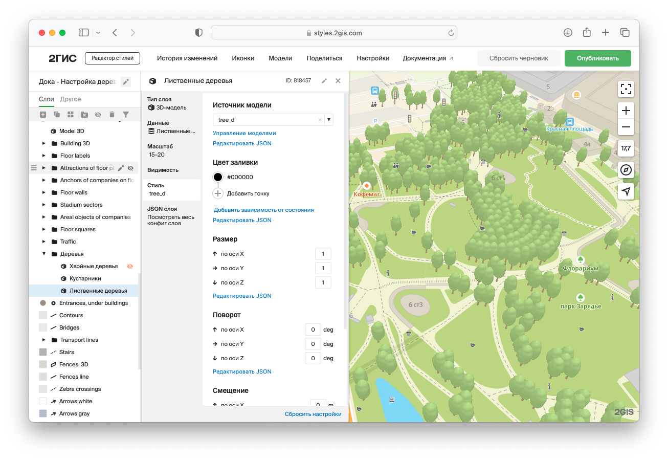The width and height of the screenshot is (668, 460).
Task: Collapse the Деревья folder
Action: tap(44, 254)
